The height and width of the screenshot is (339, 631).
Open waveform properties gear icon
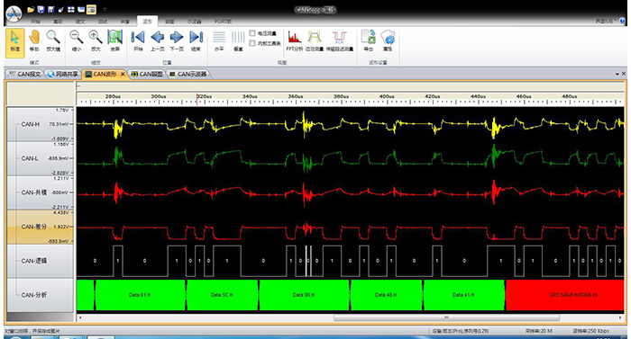(x=388, y=41)
